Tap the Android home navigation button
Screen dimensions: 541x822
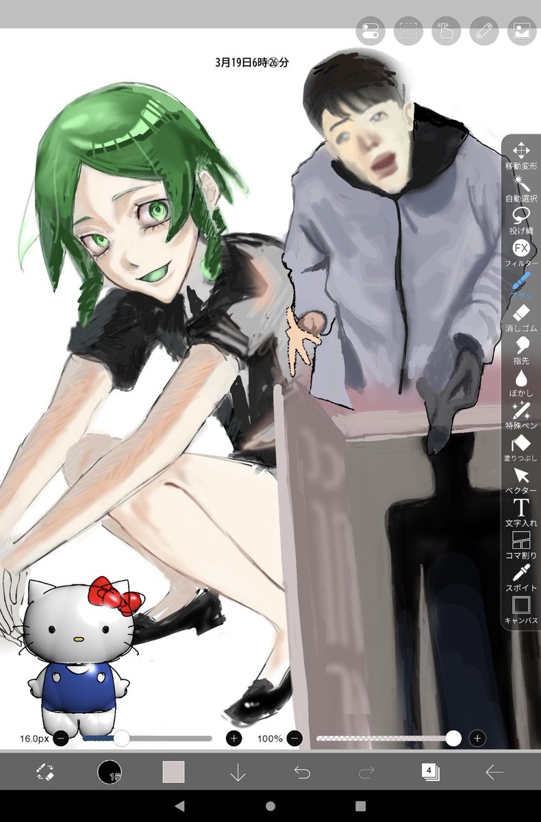point(270,806)
